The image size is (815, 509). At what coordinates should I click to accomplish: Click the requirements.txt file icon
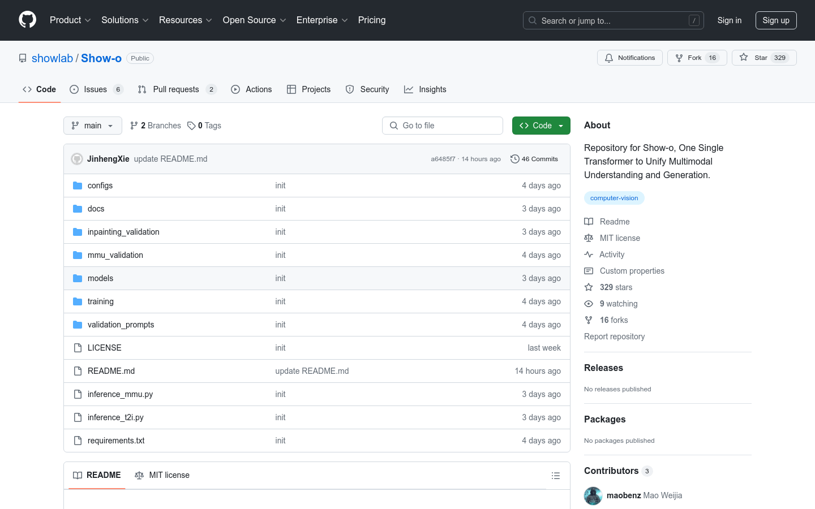point(78,441)
